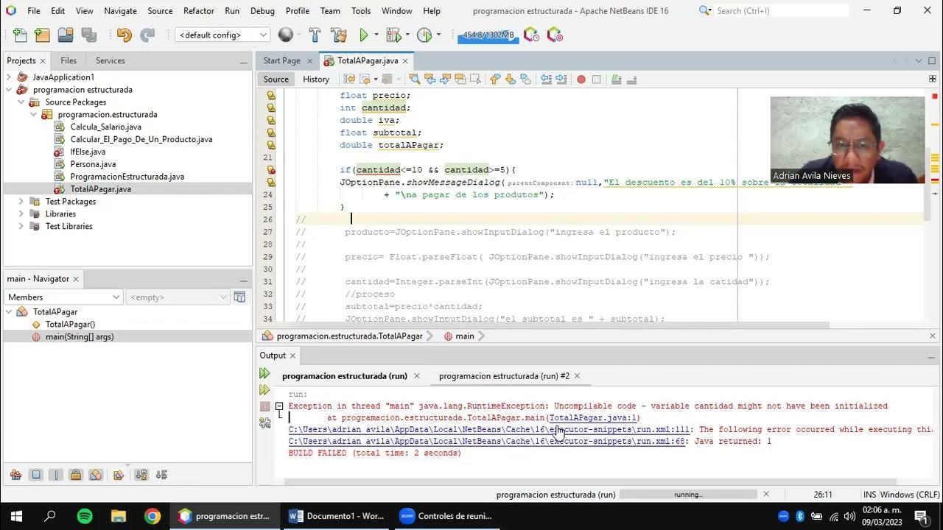Open the Members dropdown in Navigator

pos(63,297)
